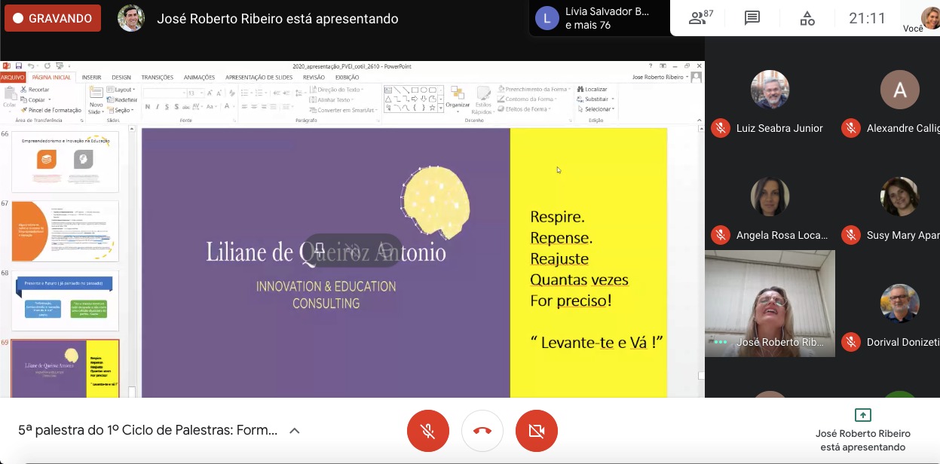Click the GRAVANDO recording indicator
The image size is (940, 464).
coord(53,18)
